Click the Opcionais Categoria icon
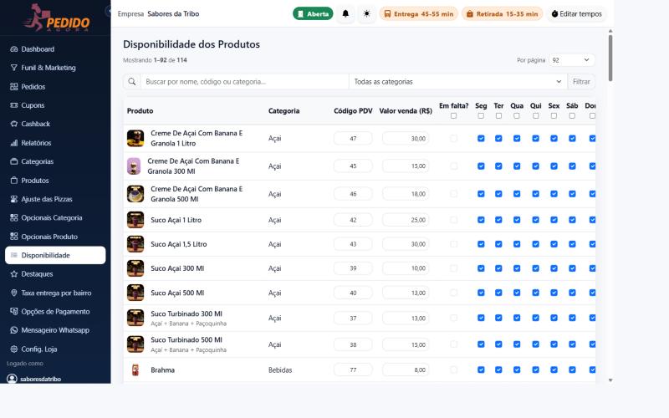The height and width of the screenshot is (418, 669). [x=13, y=218]
